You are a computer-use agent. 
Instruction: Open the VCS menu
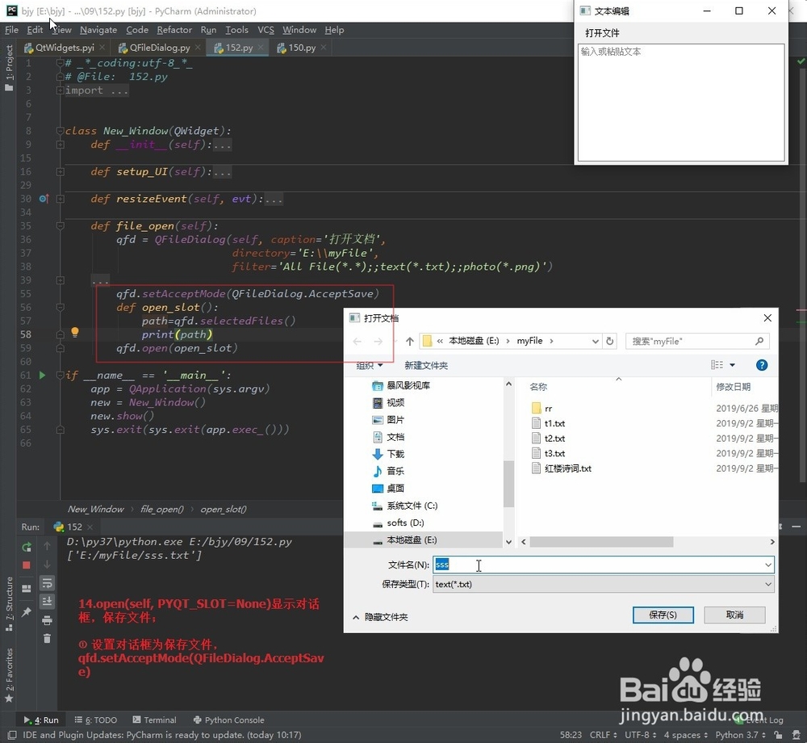tap(266, 30)
